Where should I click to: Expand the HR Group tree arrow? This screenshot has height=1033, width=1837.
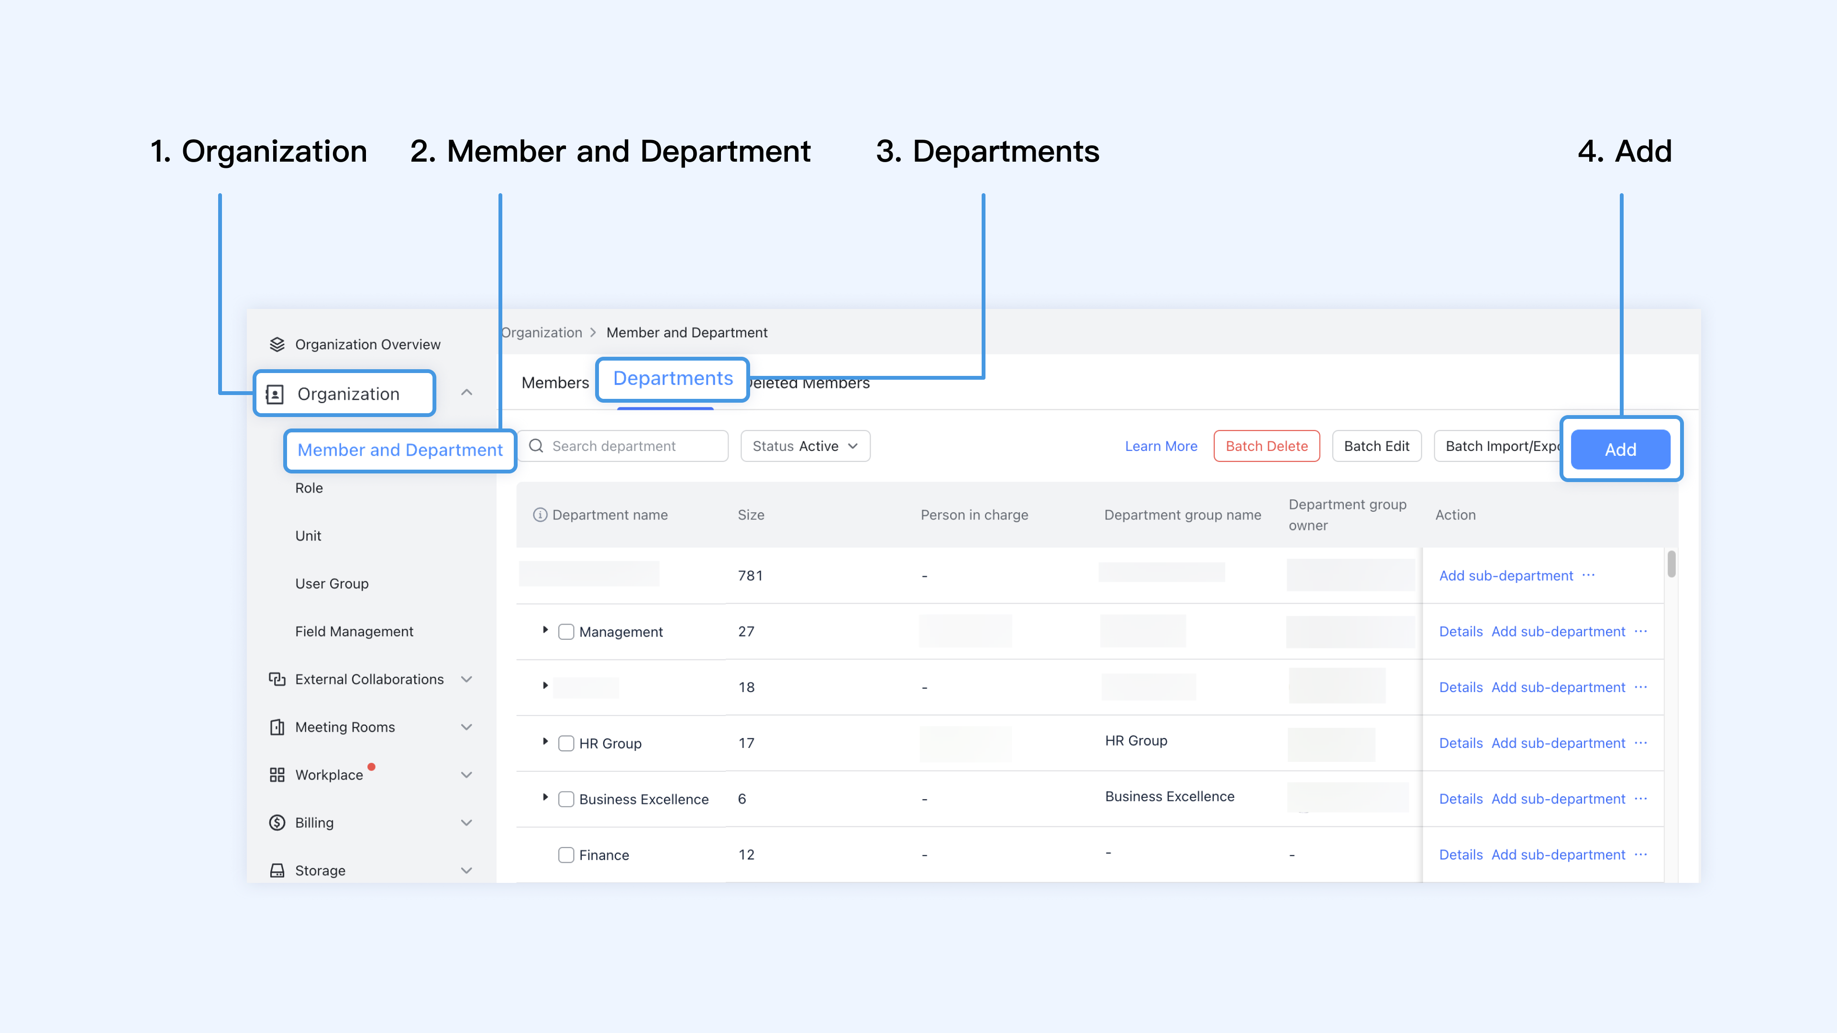point(545,742)
